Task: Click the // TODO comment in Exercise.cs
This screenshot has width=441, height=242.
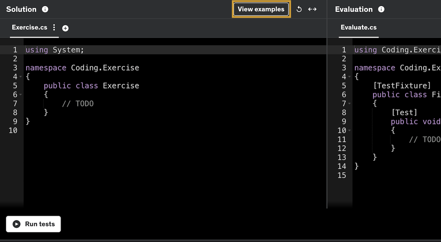Action: 78,104
